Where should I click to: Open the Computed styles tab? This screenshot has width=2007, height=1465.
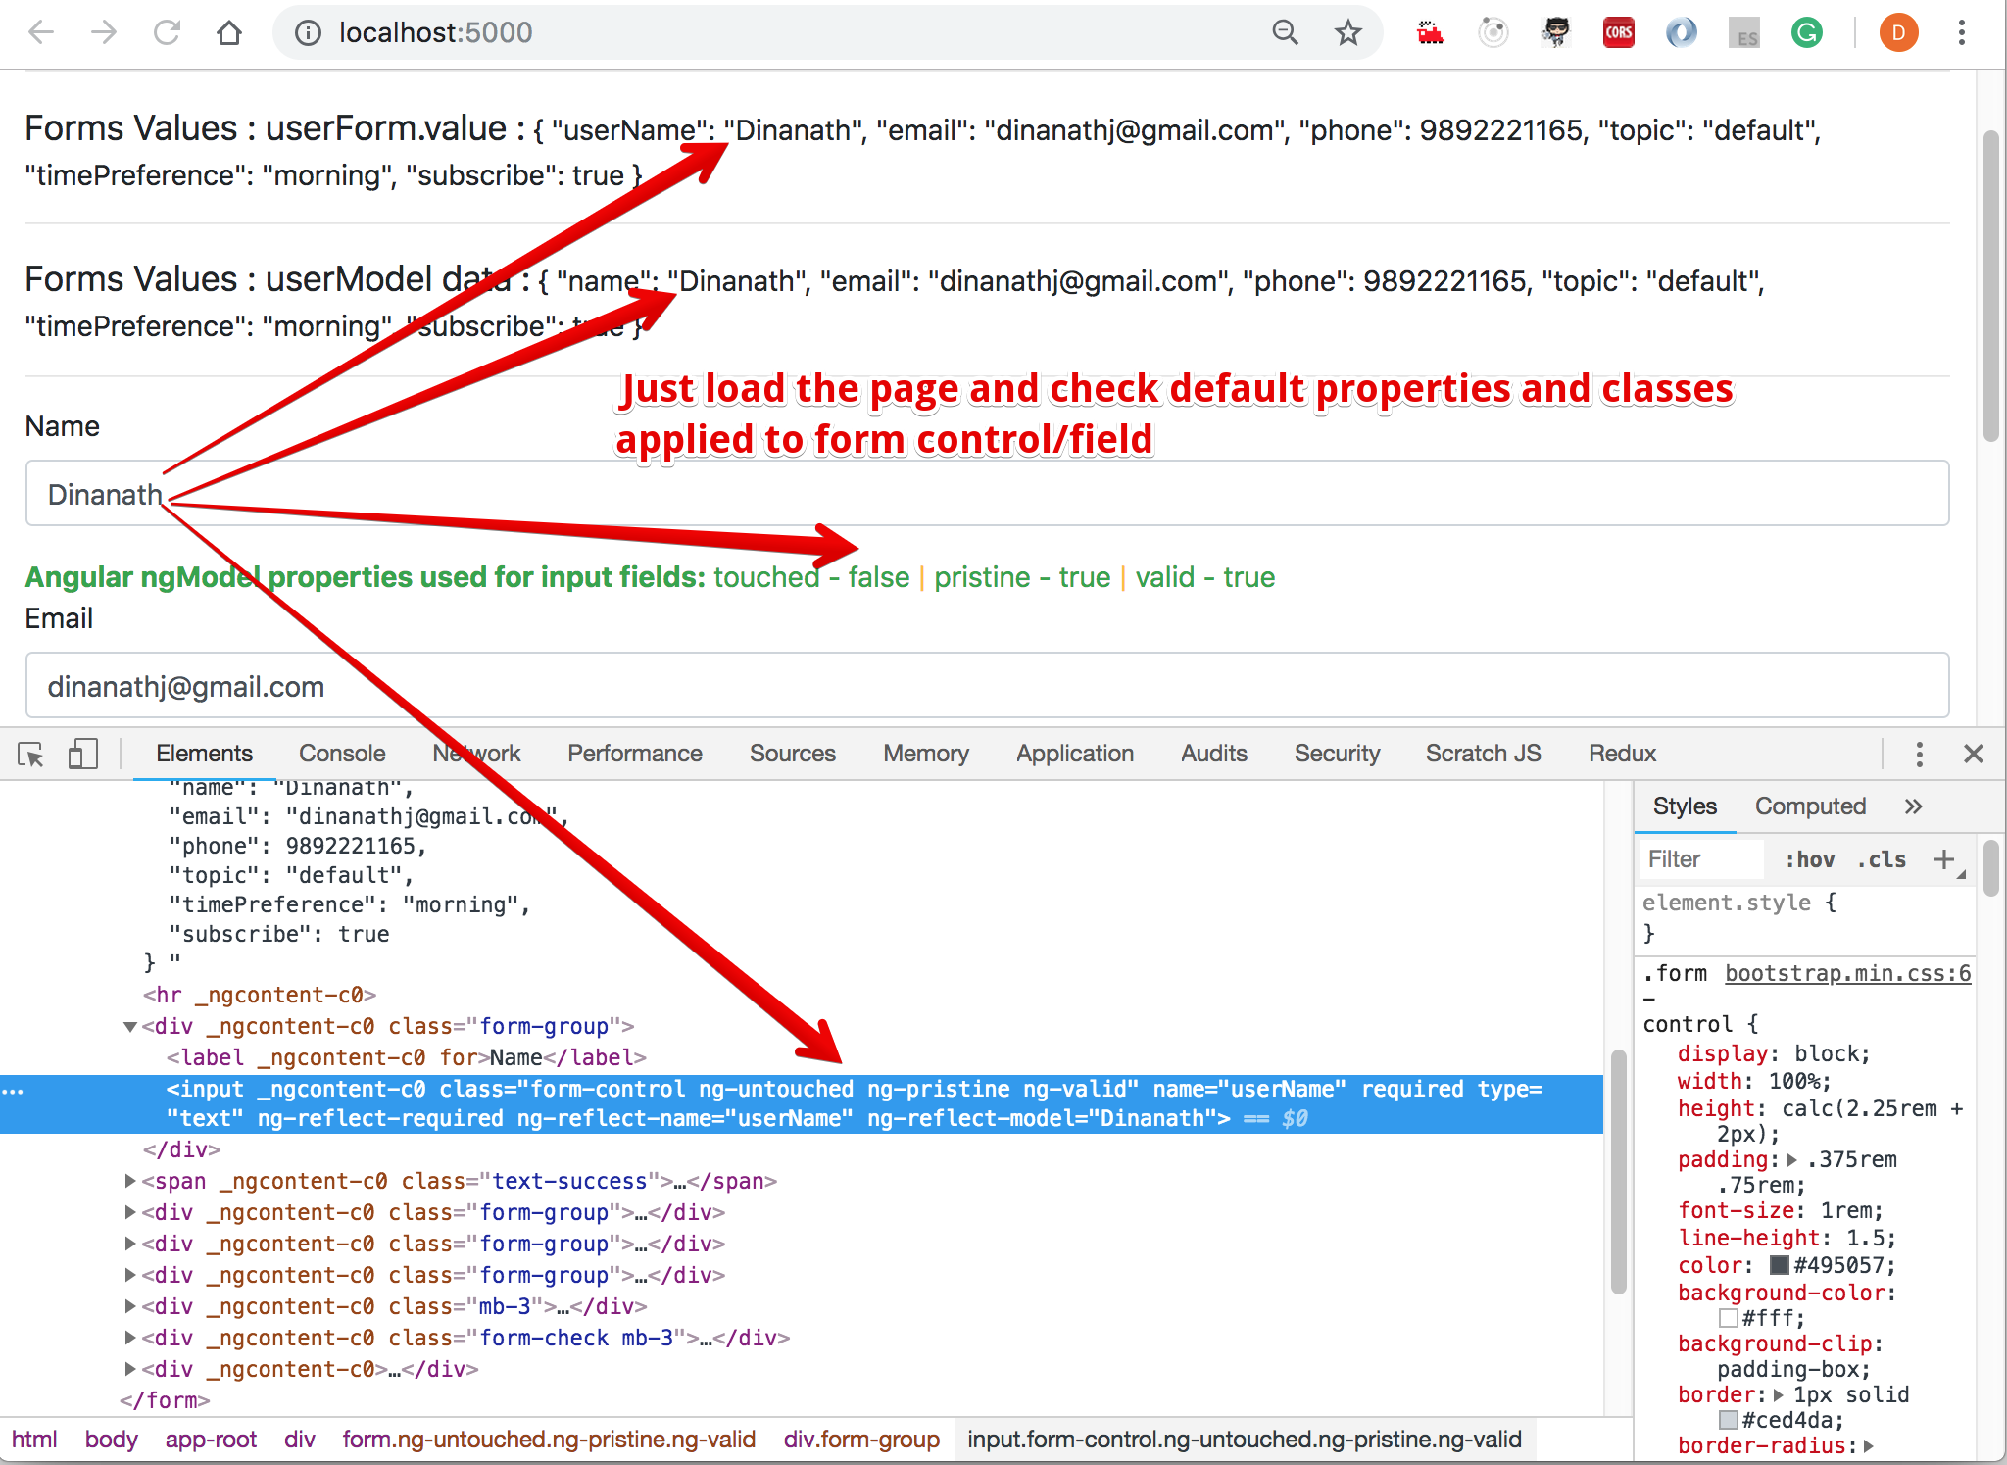tap(1810, 806)
